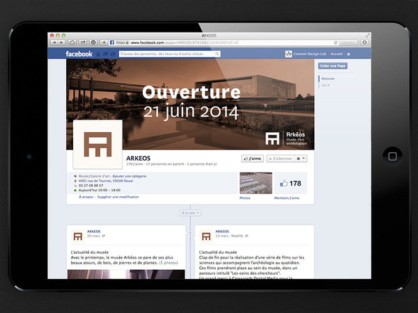This screenshot has height=313, width=418.
Task: Click the round toolbar icon beside share
Action: point(93,42)
